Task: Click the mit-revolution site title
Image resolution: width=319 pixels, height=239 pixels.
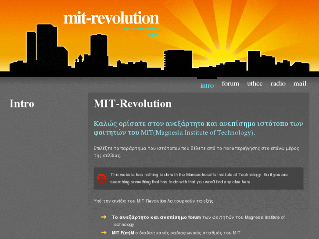Action: click(x=111, y=18)
